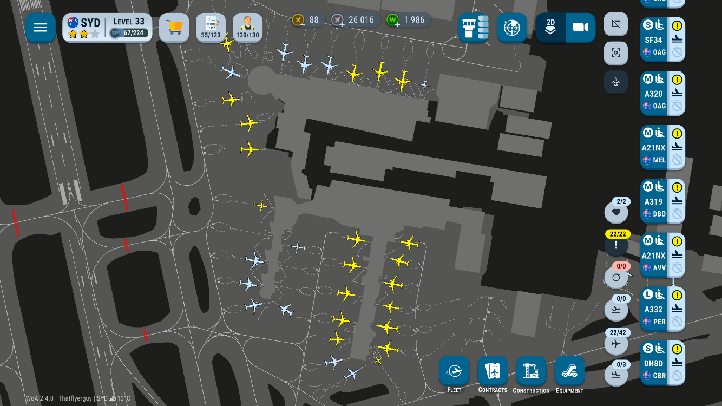Image resolution: width=722 pixels, height=406 pixels.
Task: Open the hamburger main menu
Action: tap(41, 28)
